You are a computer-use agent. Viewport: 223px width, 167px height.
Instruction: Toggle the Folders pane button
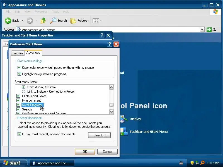pyautogui.click(x=79, y=21)
